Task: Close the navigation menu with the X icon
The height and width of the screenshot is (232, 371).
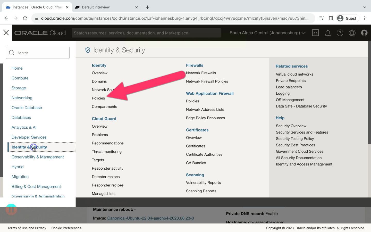Action: point(6,32)
